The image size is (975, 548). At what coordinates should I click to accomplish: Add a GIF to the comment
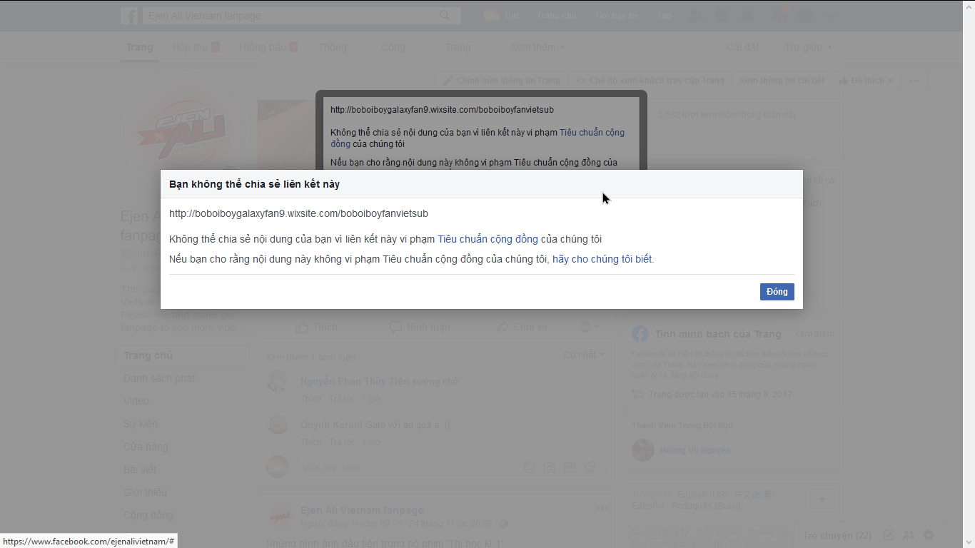570,467
